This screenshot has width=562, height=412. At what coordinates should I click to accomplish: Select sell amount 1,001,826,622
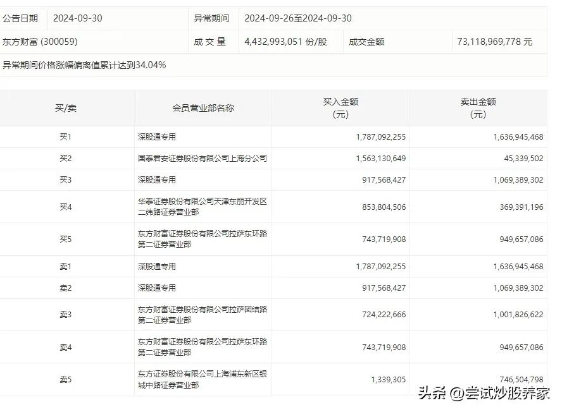click(518, 315)
